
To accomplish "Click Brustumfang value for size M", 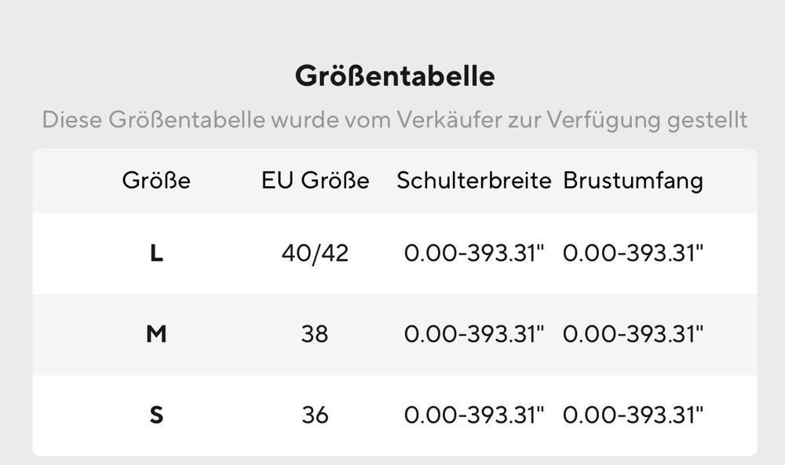I will [633, 335].
